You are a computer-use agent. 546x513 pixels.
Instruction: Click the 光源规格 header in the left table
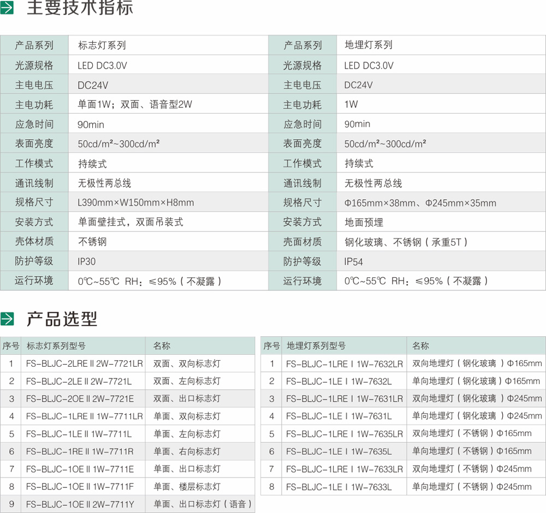34,64
